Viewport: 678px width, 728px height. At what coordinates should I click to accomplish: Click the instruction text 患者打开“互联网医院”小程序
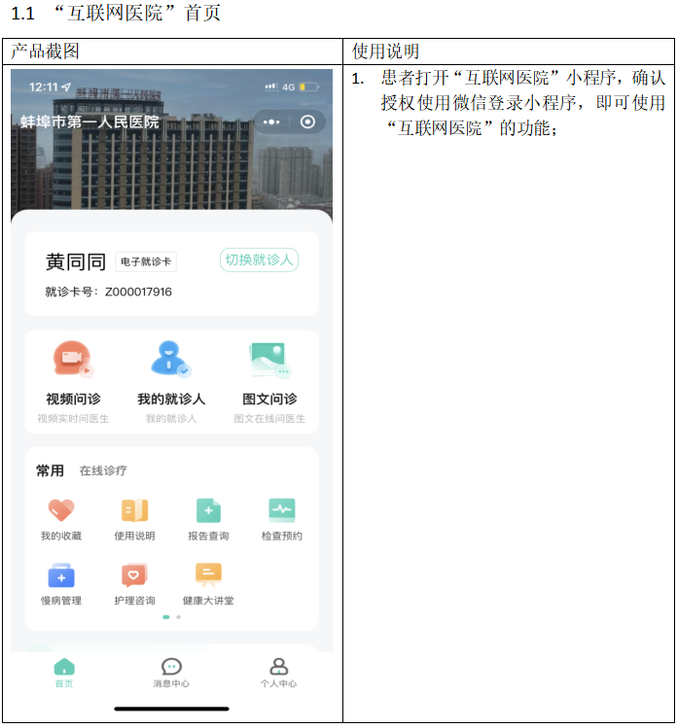pos(498,78)
